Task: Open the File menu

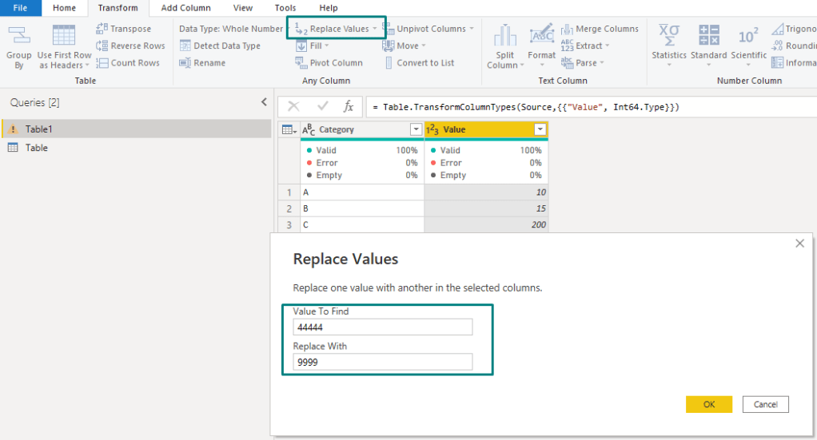Action: click(20, 8)
